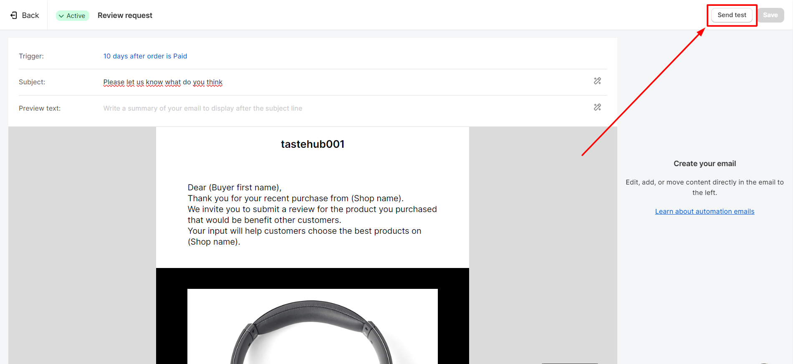Open the Active status dropdown
793x364 pixels.
point(73,15)
